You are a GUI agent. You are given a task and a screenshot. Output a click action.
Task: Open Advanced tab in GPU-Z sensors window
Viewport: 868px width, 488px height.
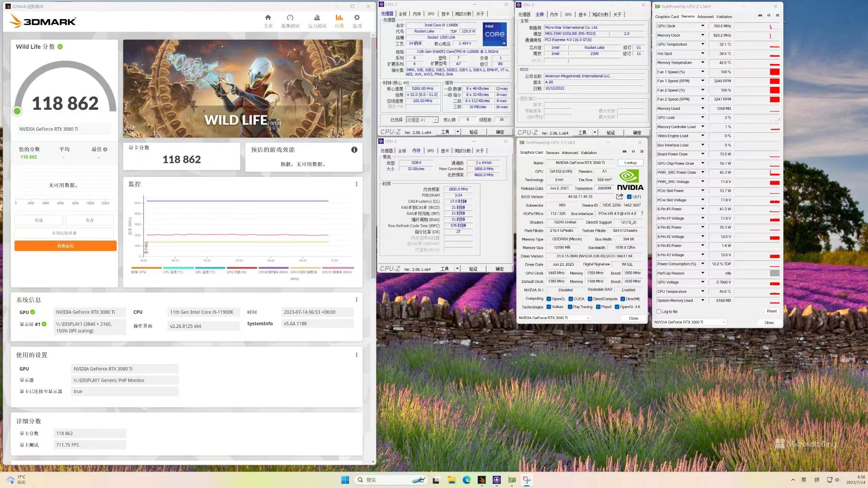pyautogui.click(x=705, y=16)
